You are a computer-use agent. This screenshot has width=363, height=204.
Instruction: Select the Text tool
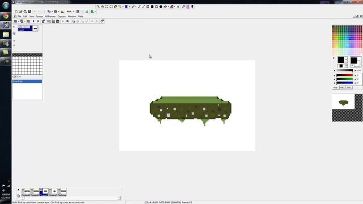(178, 7)
